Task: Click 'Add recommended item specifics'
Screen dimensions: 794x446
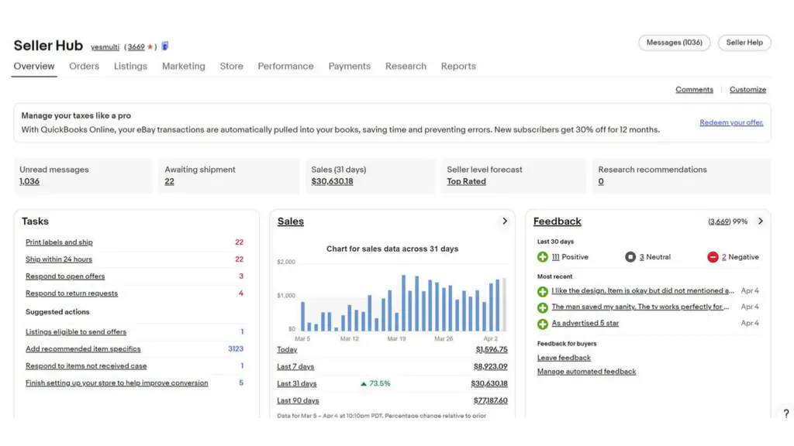Action: [x=83, y=349]
